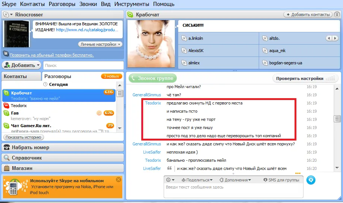Open the emoticon picker dropdown
343x203 pixels.
[170, 180]
